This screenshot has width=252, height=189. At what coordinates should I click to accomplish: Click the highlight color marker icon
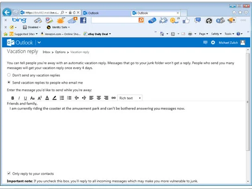pos(54,98)
